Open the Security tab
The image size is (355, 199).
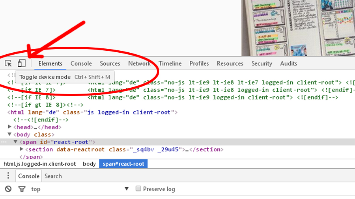262,64
